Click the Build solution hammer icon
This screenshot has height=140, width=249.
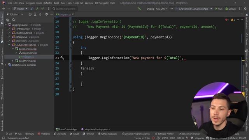[139, 9]
